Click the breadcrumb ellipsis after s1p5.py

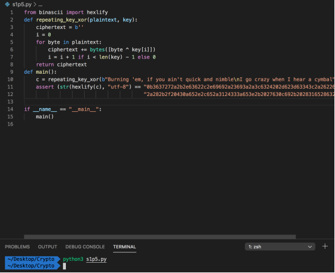click(x=41, y=4)
